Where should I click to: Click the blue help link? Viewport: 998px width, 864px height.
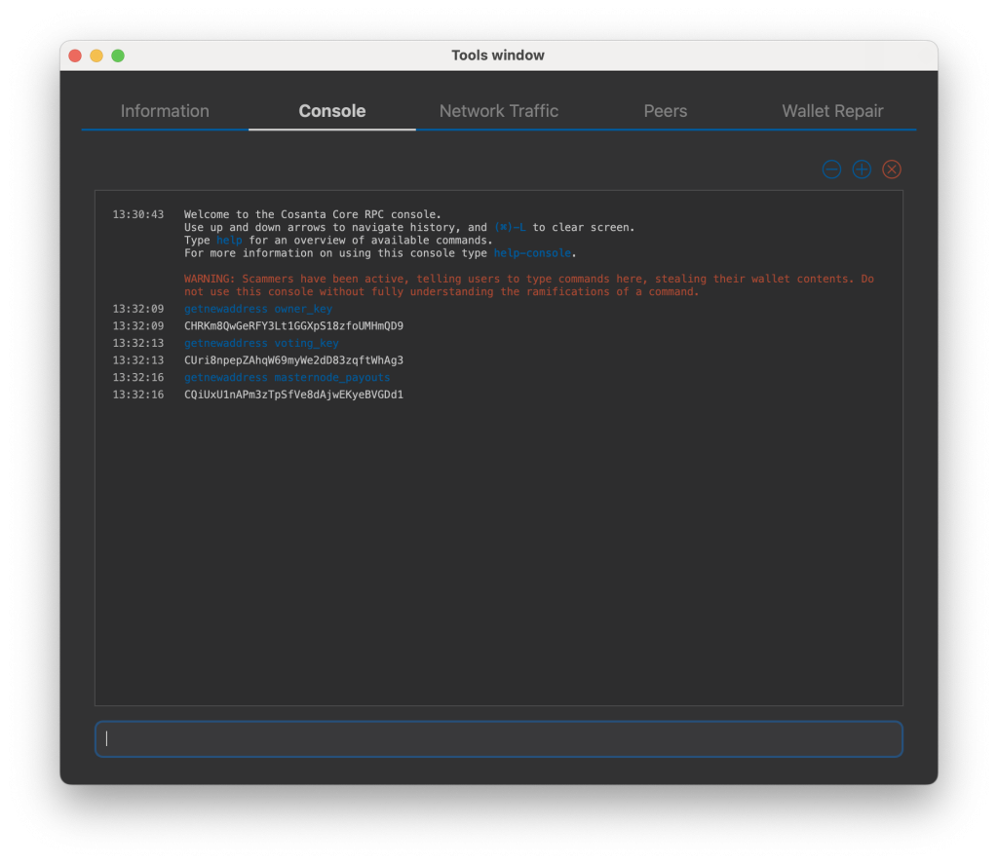click(228, 241)
